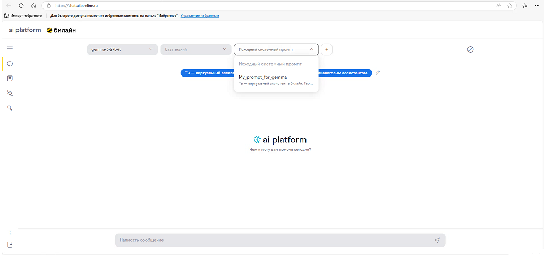Screen dimensions: 544x255
Task: Open the magic wand sparkle icon in sidebar
Action: point(10,93)
